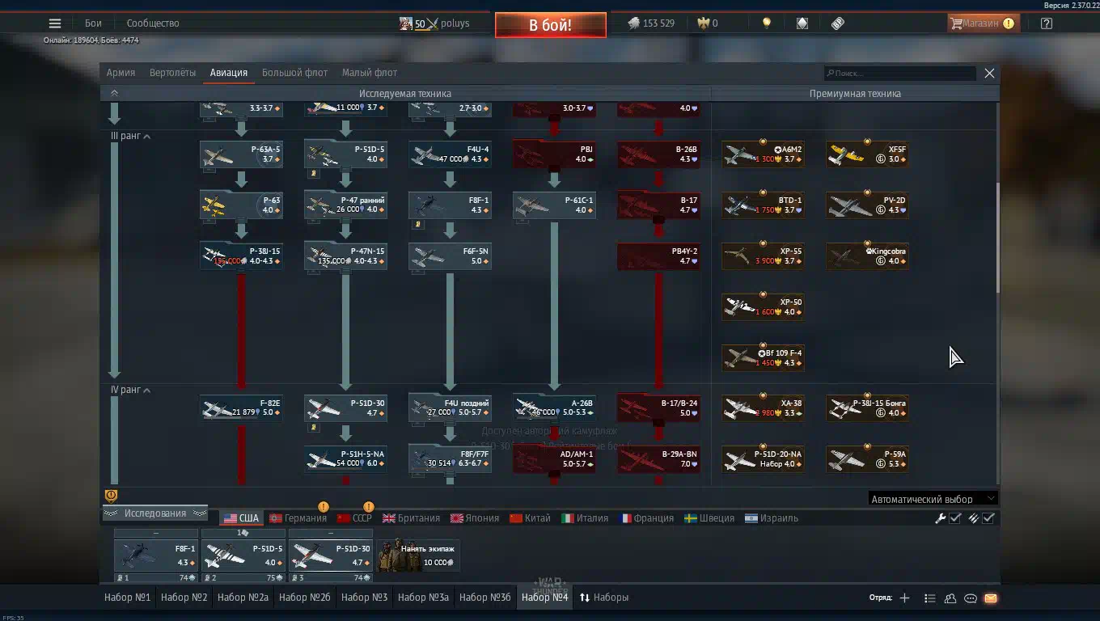This screenshot has width=1100, height=621.
Task: Open the Автоматический выбор dropdown
Action: [x=933, y=499]
